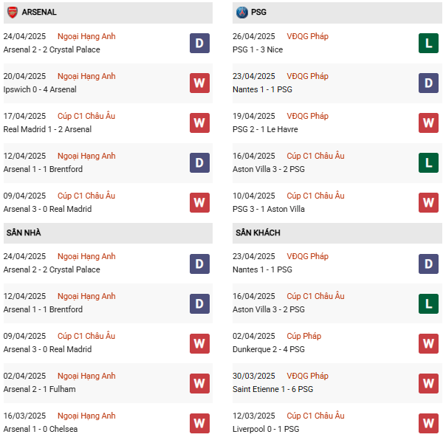Click W badge for PSG 3-1 Aston Villa
This screenshot has width=443, height=440.
point(428,202)
